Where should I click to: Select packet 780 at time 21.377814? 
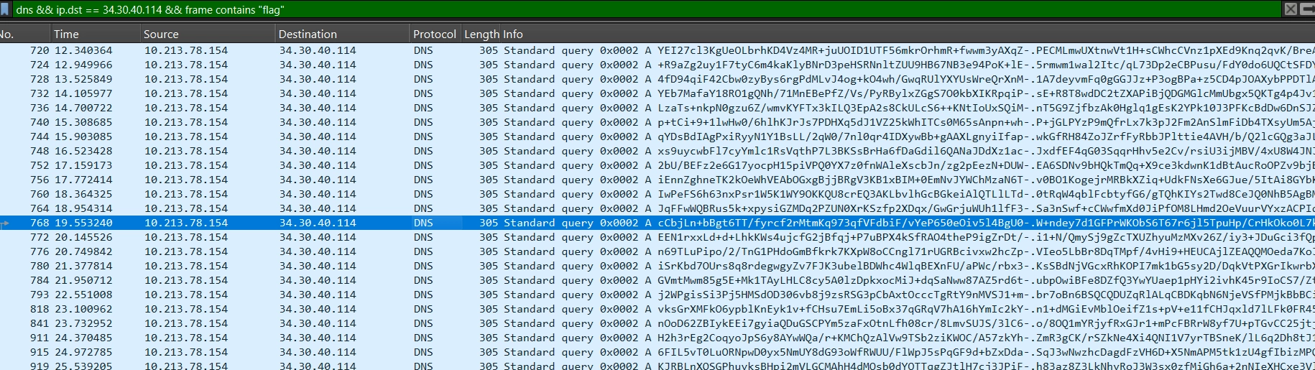pyautogui.click(x=657, y=266)
